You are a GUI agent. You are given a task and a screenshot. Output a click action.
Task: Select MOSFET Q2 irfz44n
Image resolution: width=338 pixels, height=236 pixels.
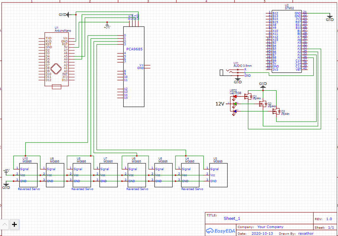point(263,104)
